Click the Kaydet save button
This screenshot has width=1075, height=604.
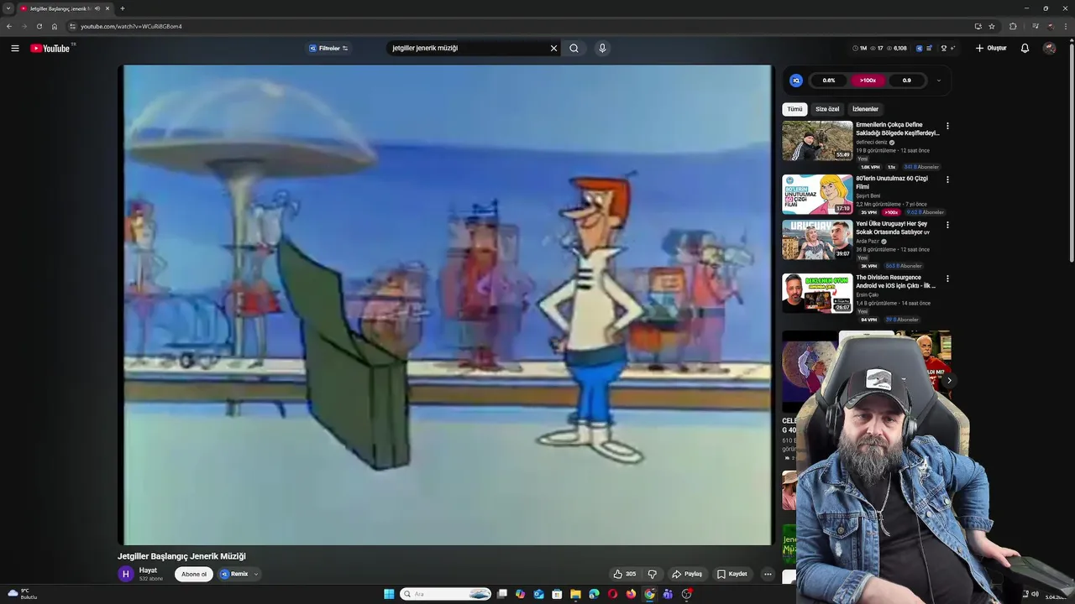click(732, 574)
